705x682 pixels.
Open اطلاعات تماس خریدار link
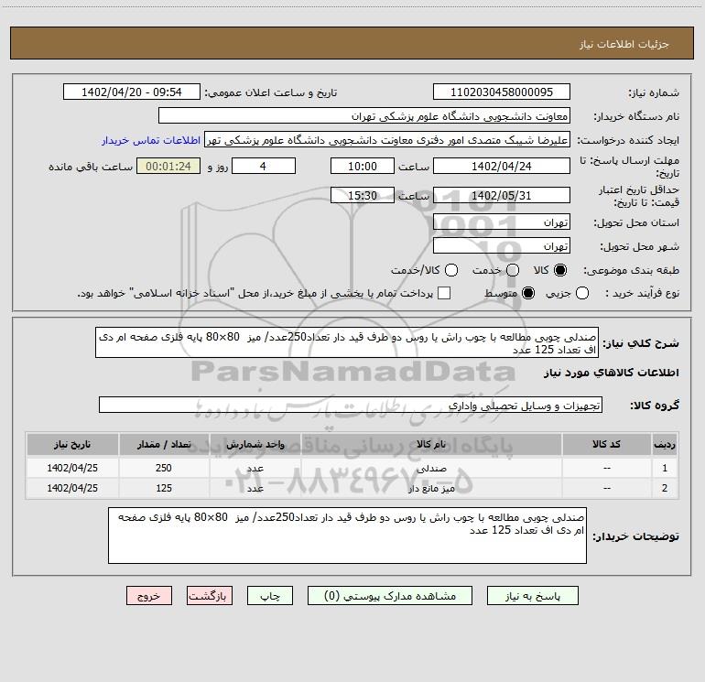[151, 140]
